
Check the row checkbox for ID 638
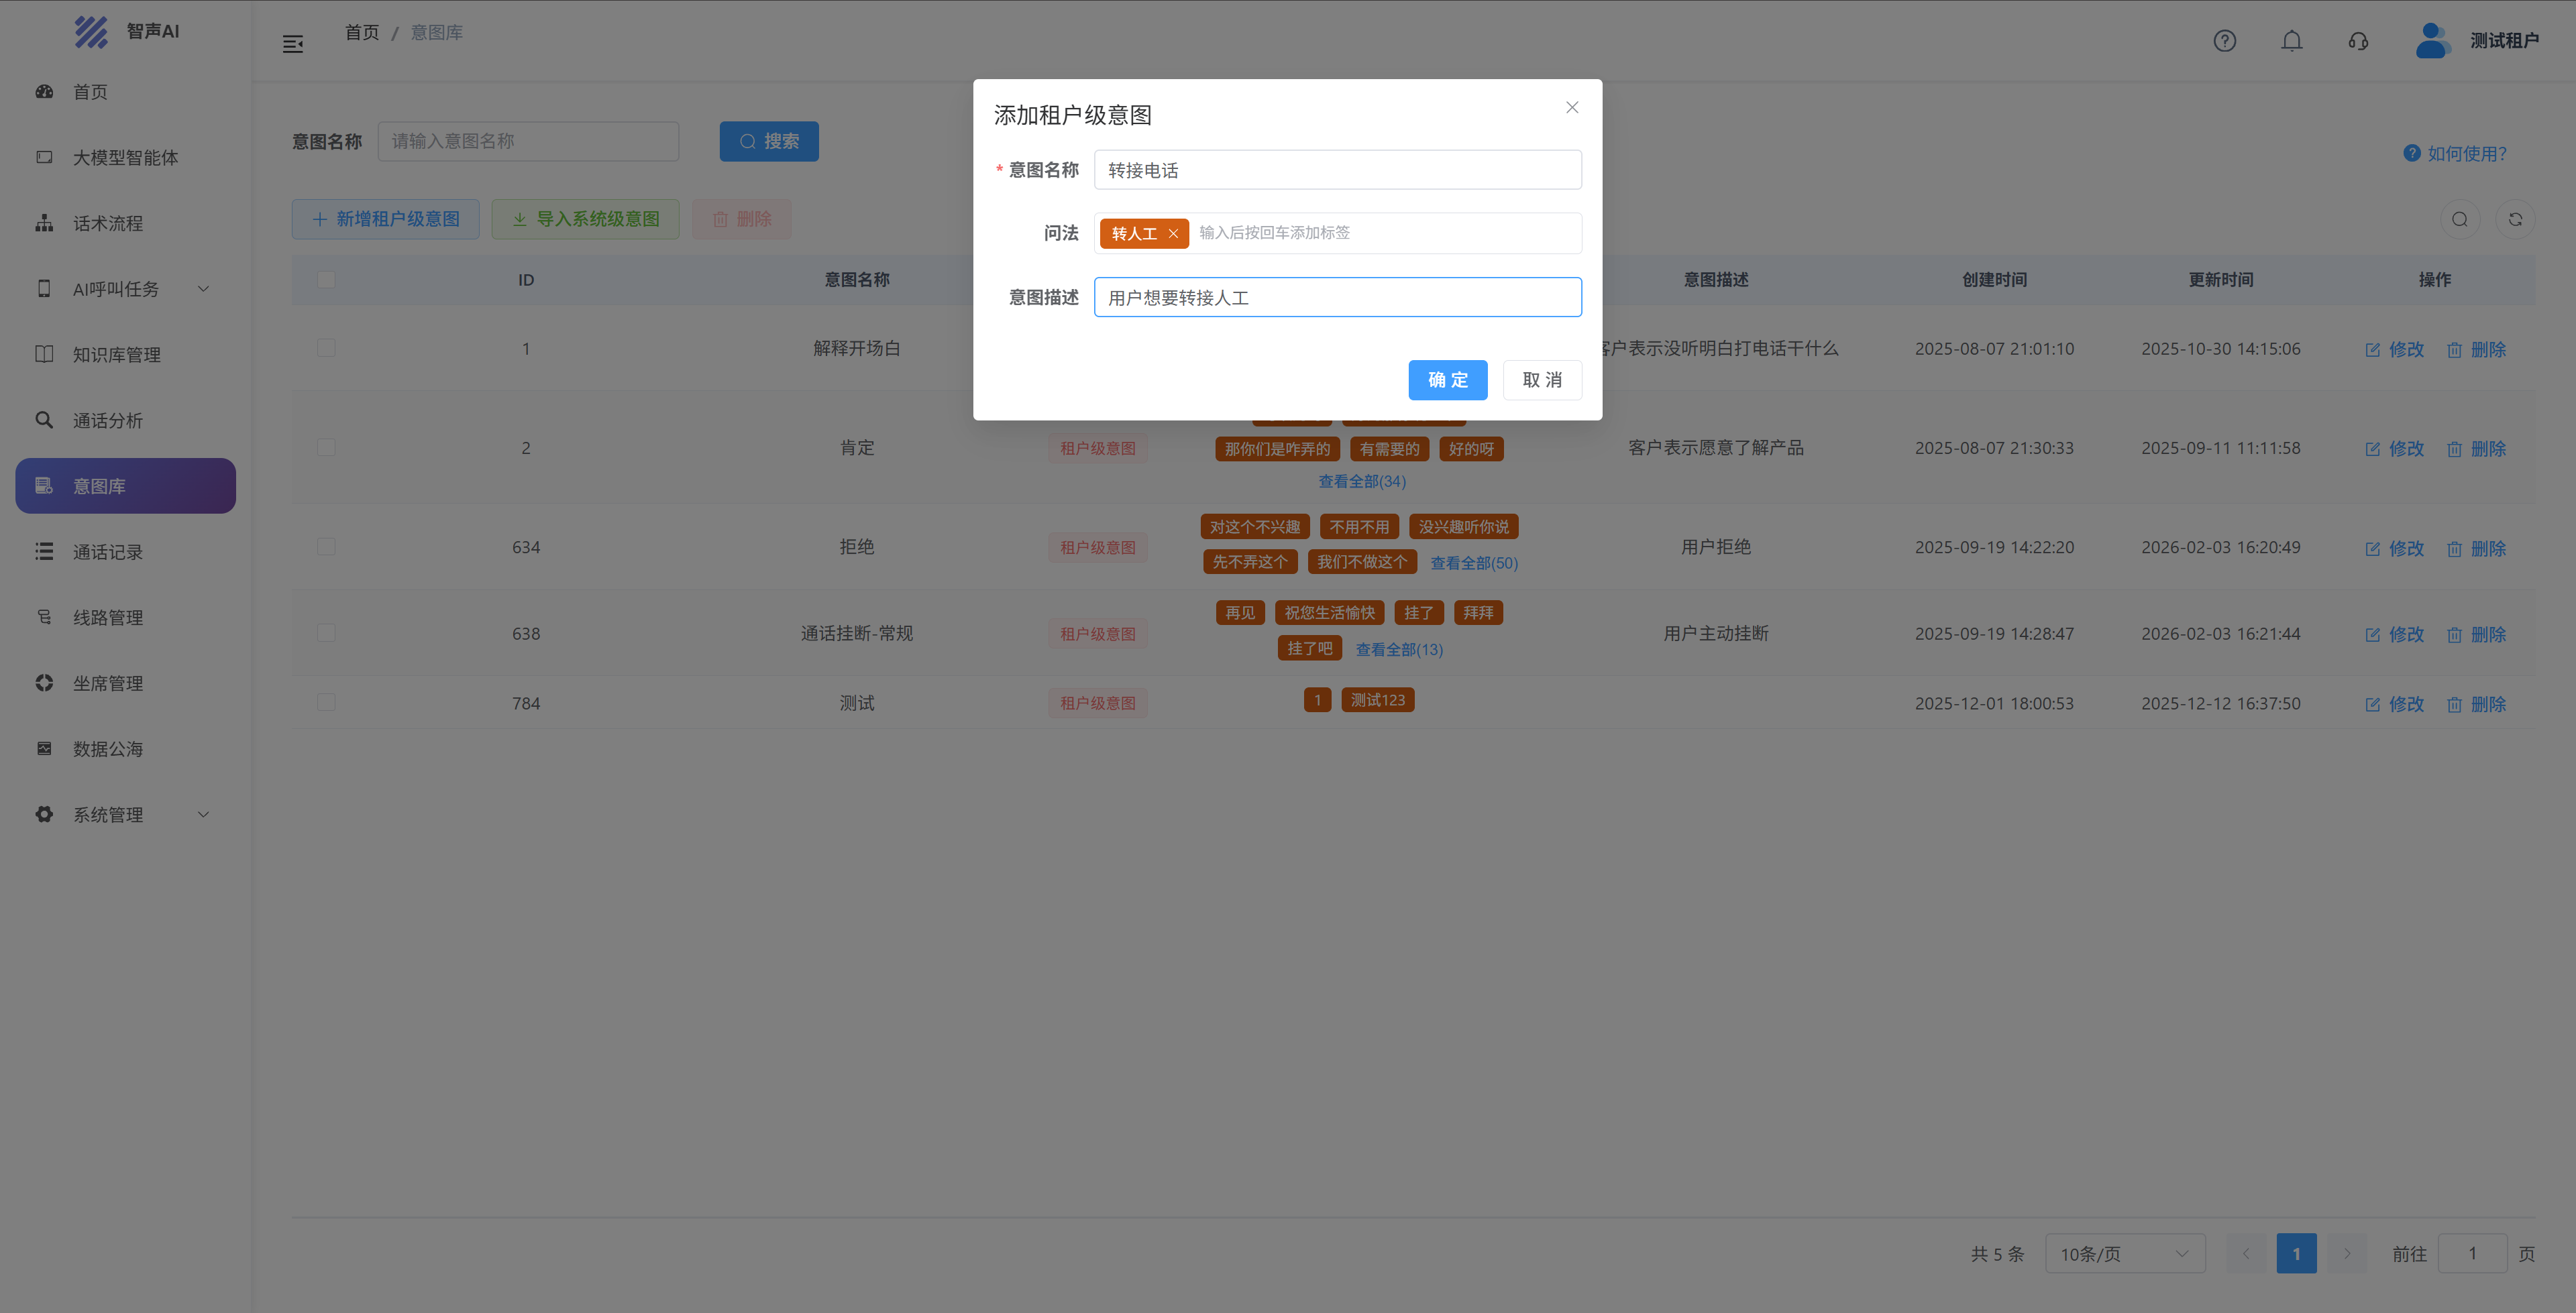(326, 633)
